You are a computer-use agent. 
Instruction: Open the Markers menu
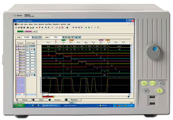(x=41, y=24)
